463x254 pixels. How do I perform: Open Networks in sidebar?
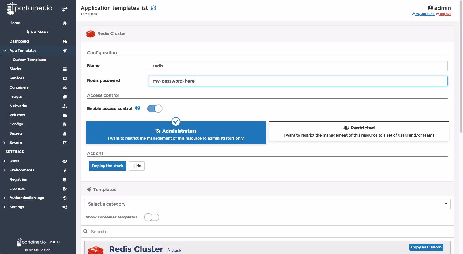pyautogui.click(x=18, y=106)
